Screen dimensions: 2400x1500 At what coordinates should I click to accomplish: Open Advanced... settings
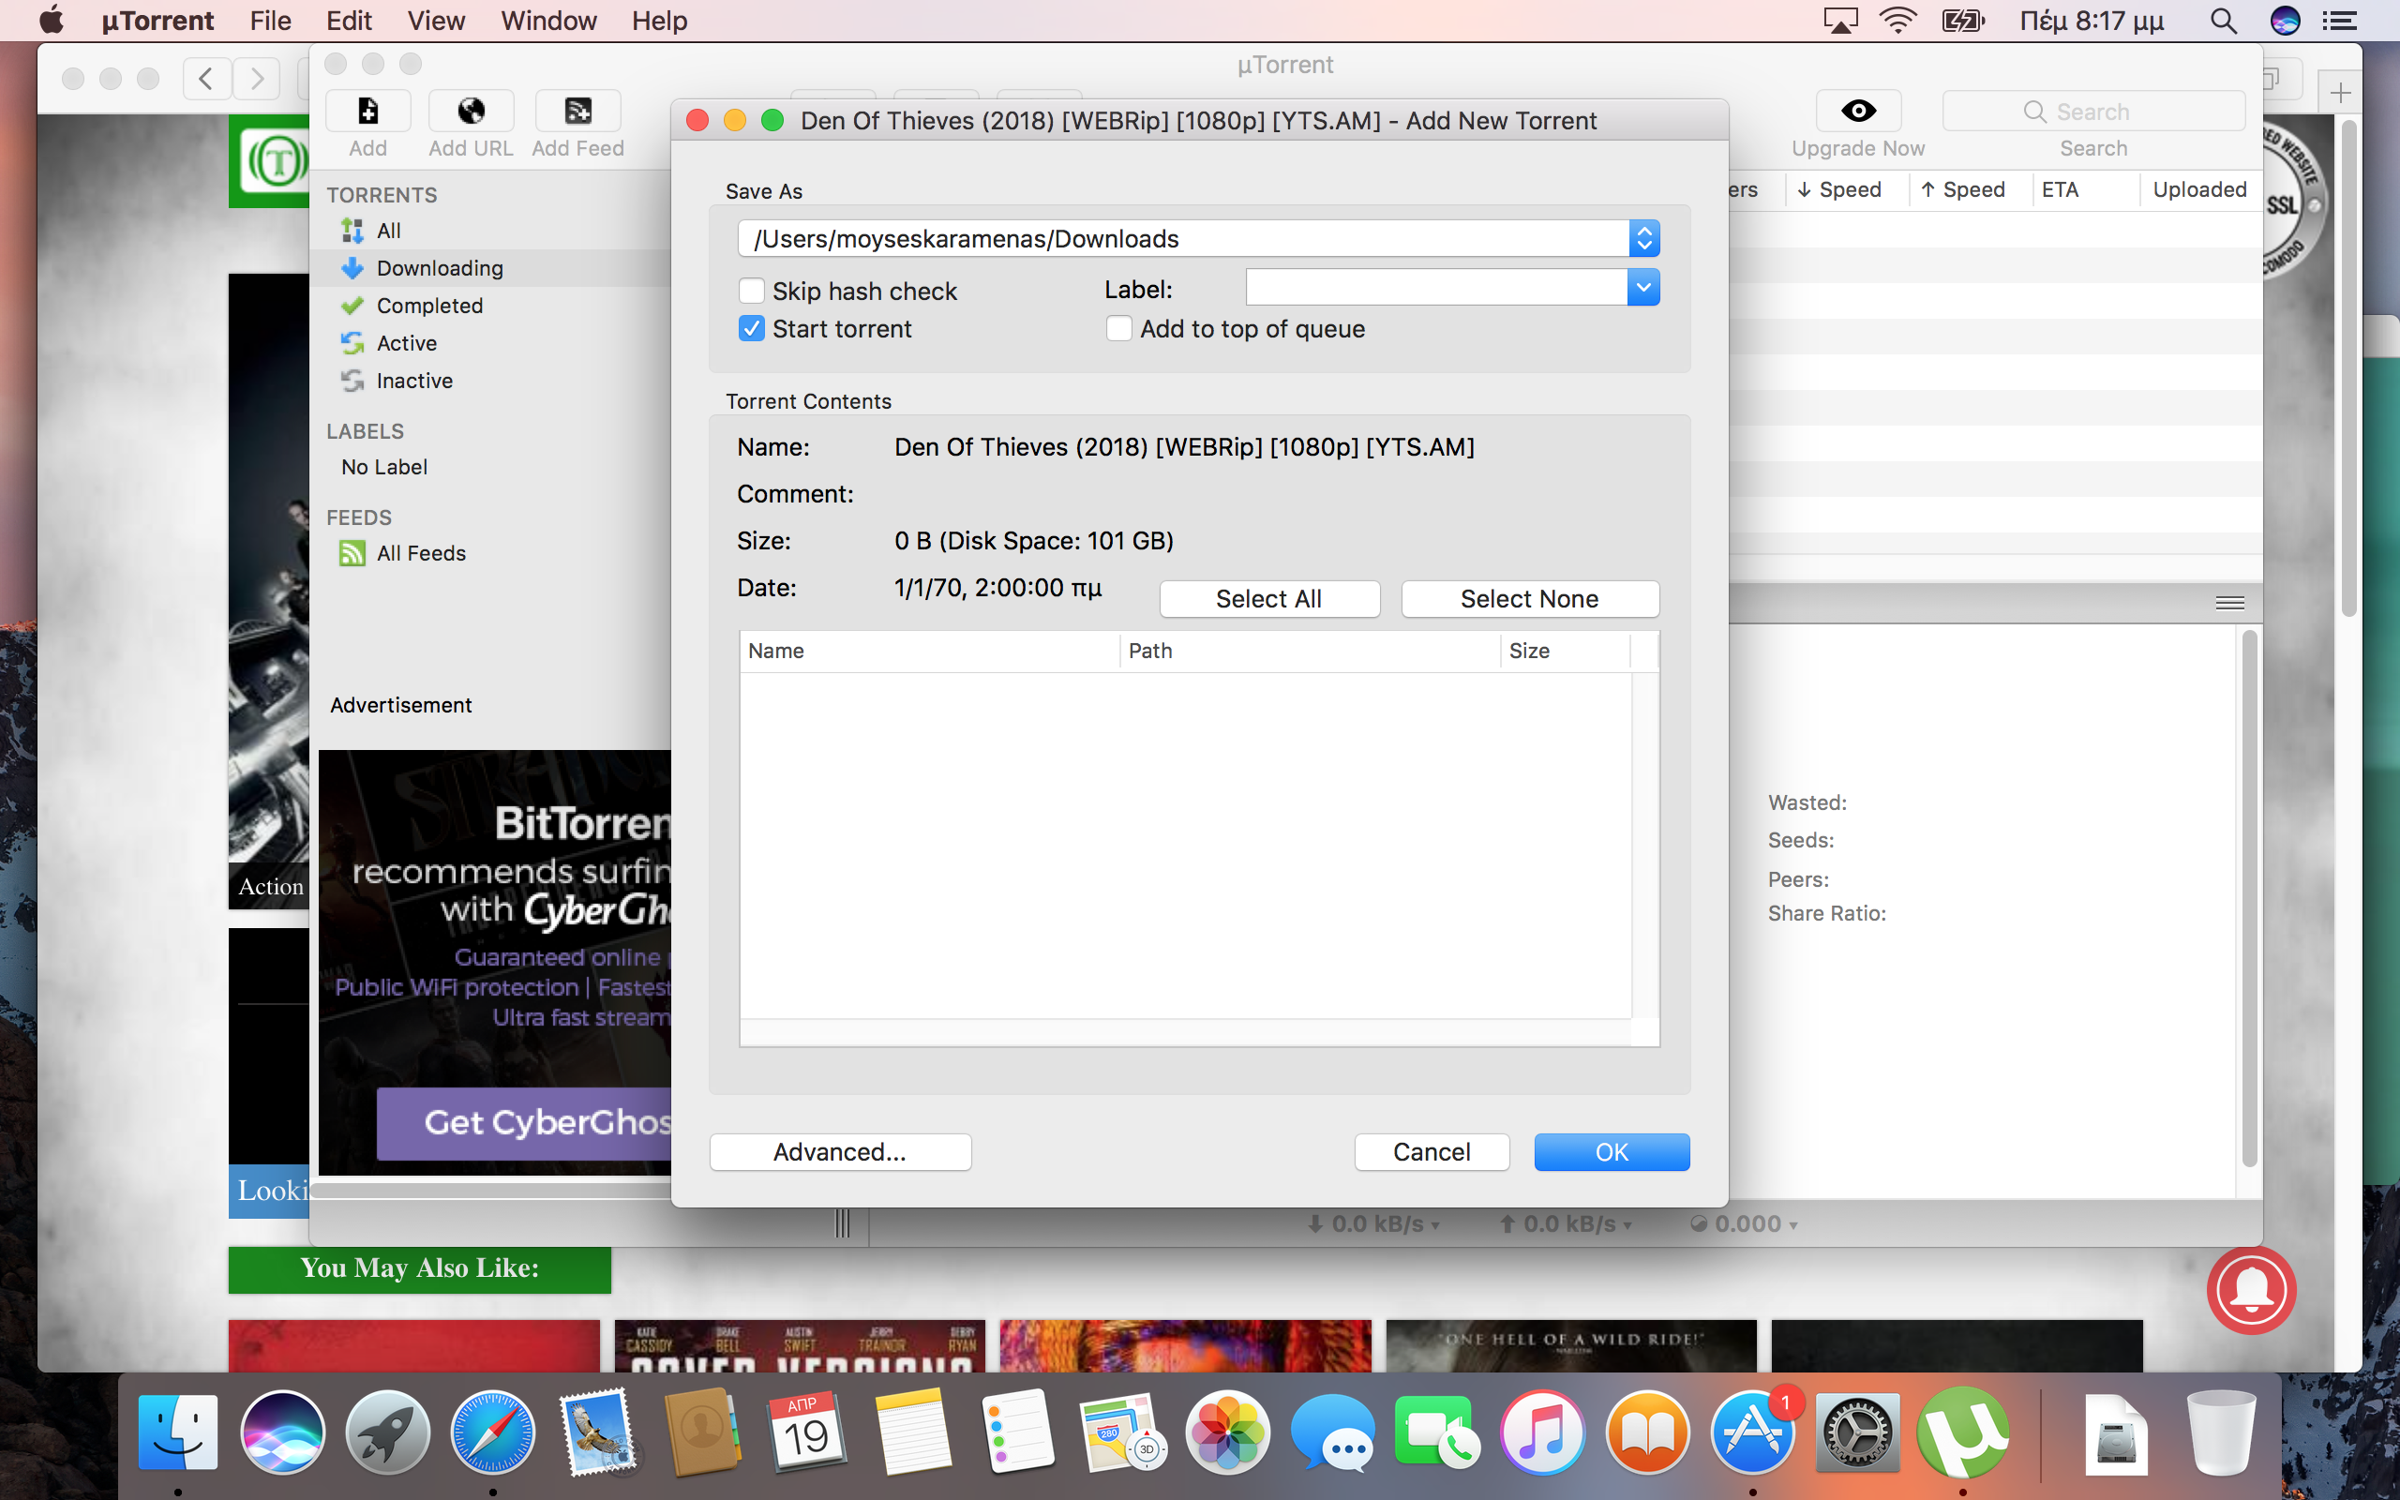[x=840, y=1152]
